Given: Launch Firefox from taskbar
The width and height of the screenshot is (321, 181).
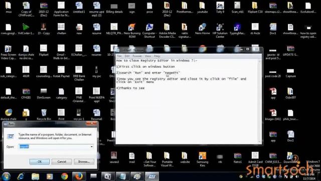Looking at the screenshot, I should (x=79, y=176).
